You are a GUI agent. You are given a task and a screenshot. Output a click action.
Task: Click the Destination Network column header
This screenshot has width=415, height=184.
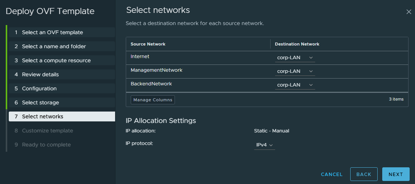coord(297,44)
